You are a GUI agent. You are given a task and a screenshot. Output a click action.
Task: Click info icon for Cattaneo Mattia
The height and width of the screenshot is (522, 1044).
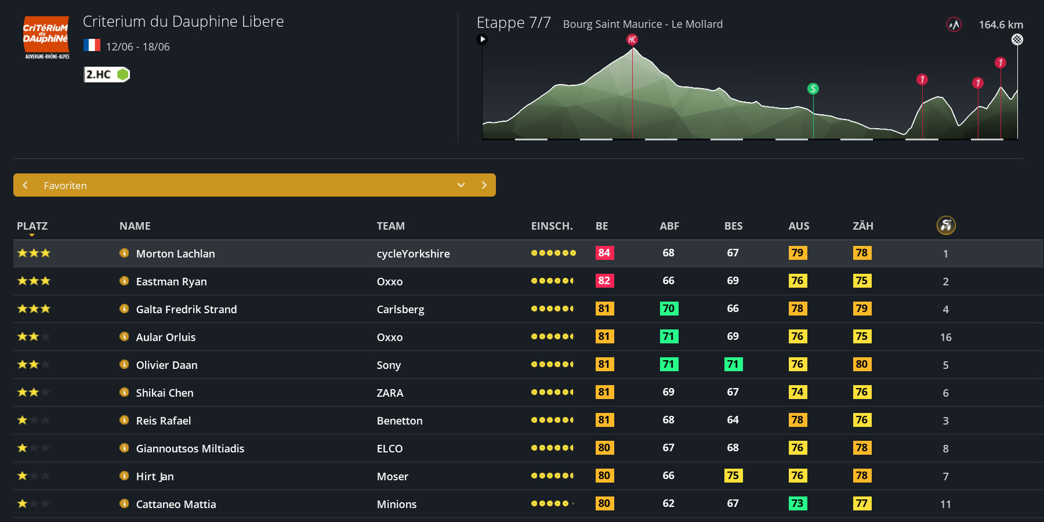pos(124,503)
